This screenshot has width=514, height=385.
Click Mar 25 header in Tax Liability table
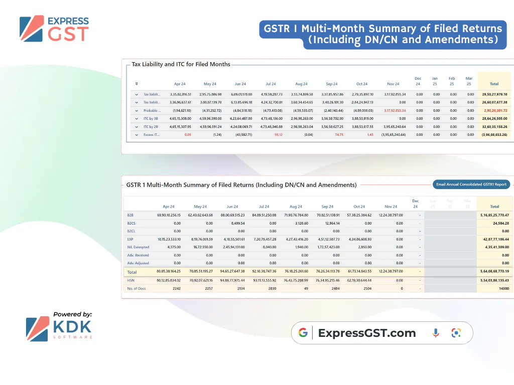coord(469,81)
